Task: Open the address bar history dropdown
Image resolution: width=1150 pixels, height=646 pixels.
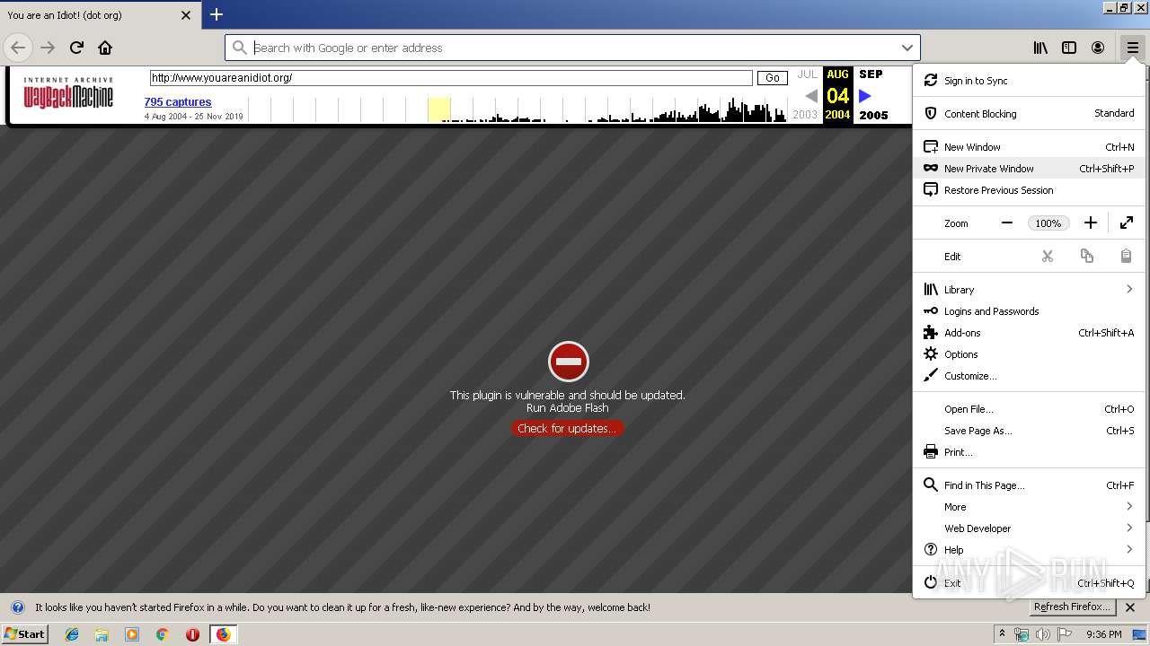Action: [x=907, y=48]
